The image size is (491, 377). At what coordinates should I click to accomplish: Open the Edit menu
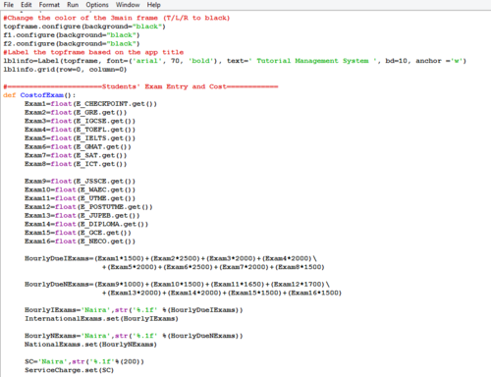pyautogui.click(x=27, y=5)
